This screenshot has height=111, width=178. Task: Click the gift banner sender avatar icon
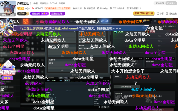pyautogui.click(x=6, y=27)
